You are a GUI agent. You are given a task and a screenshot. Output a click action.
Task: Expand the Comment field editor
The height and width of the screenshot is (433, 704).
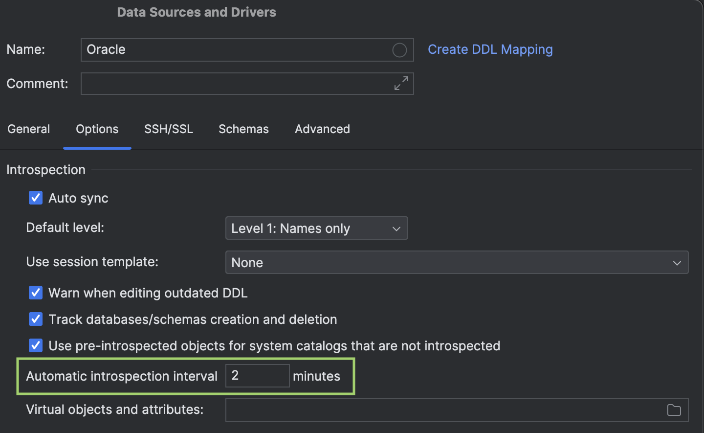click(x=401, y=84)
